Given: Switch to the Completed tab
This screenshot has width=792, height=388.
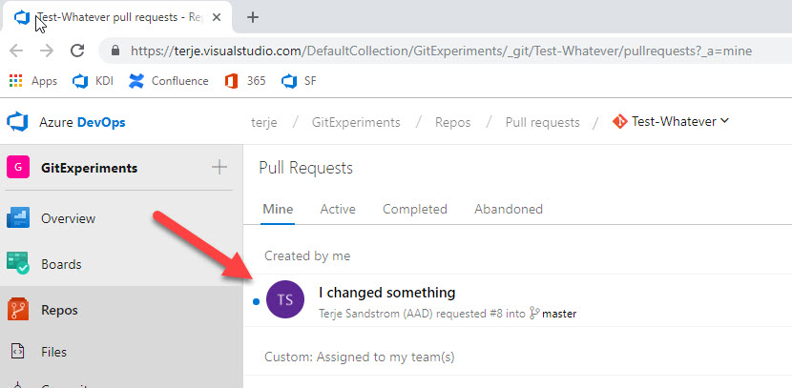Looking at the screenshot, I should 414,209.
